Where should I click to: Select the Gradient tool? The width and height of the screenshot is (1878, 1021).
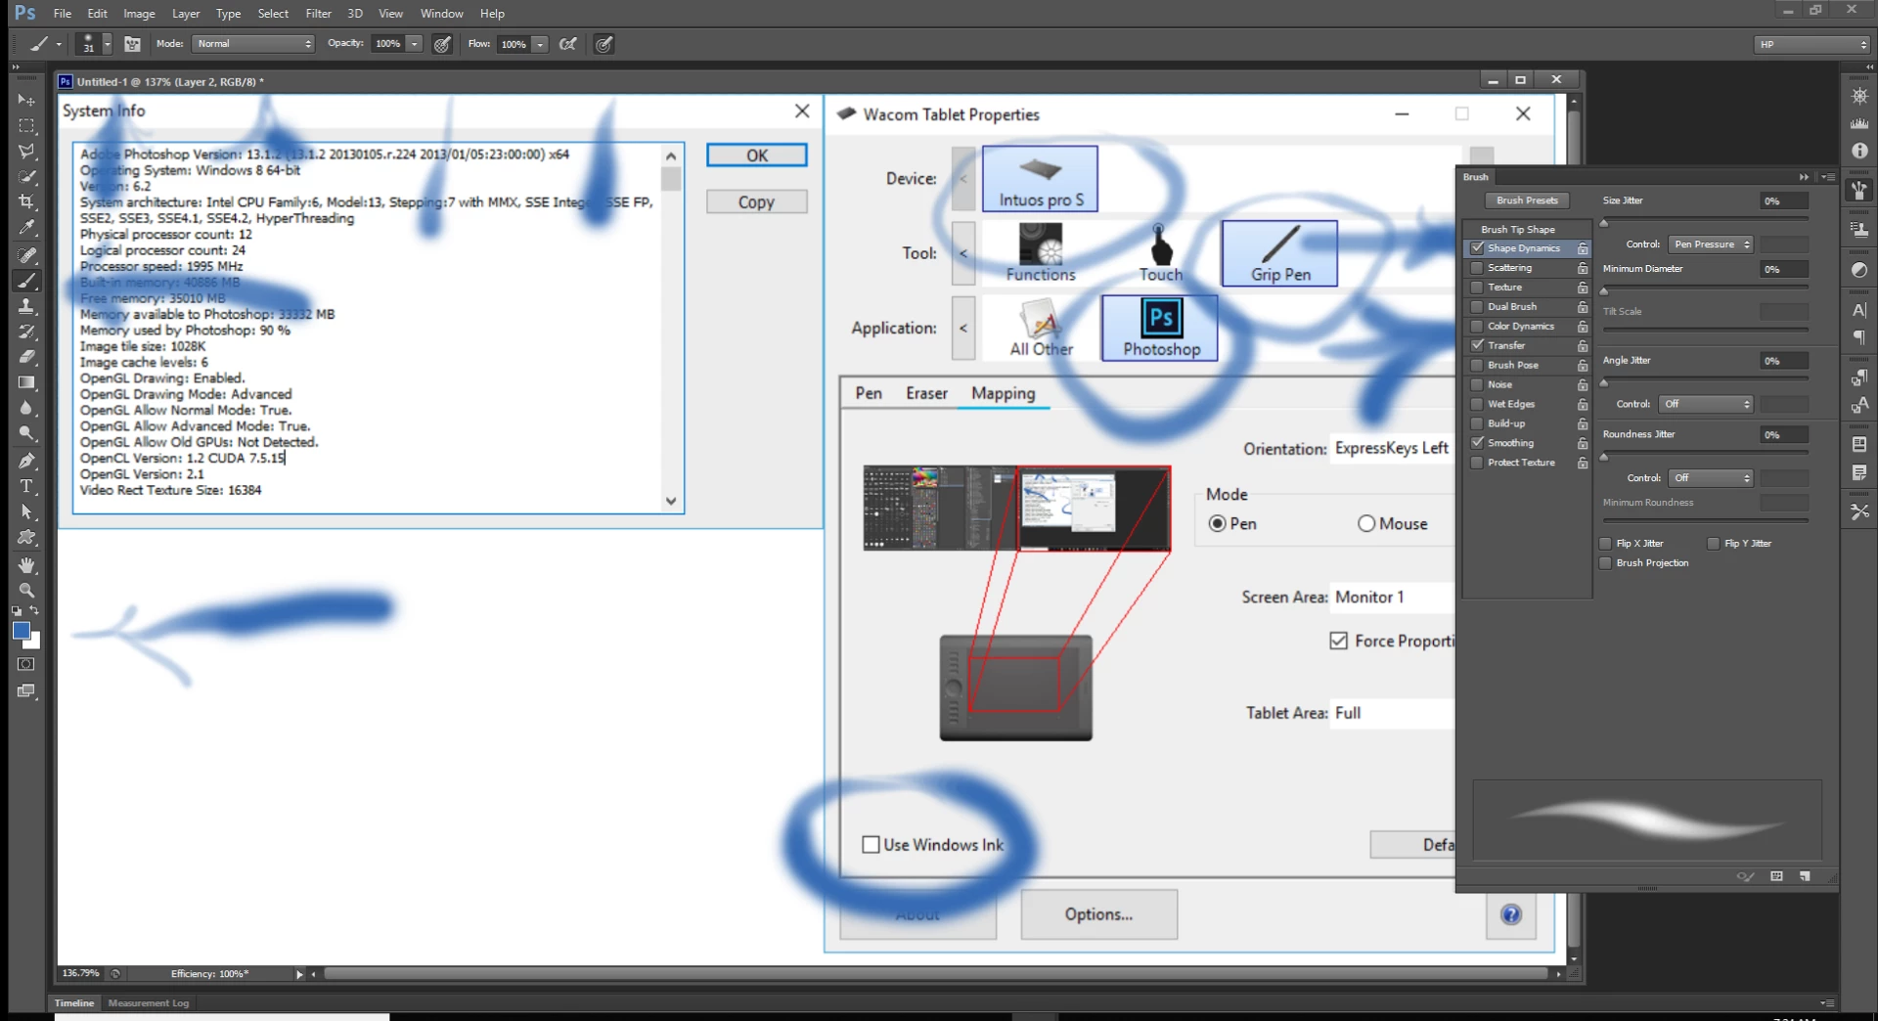[26, 382]
